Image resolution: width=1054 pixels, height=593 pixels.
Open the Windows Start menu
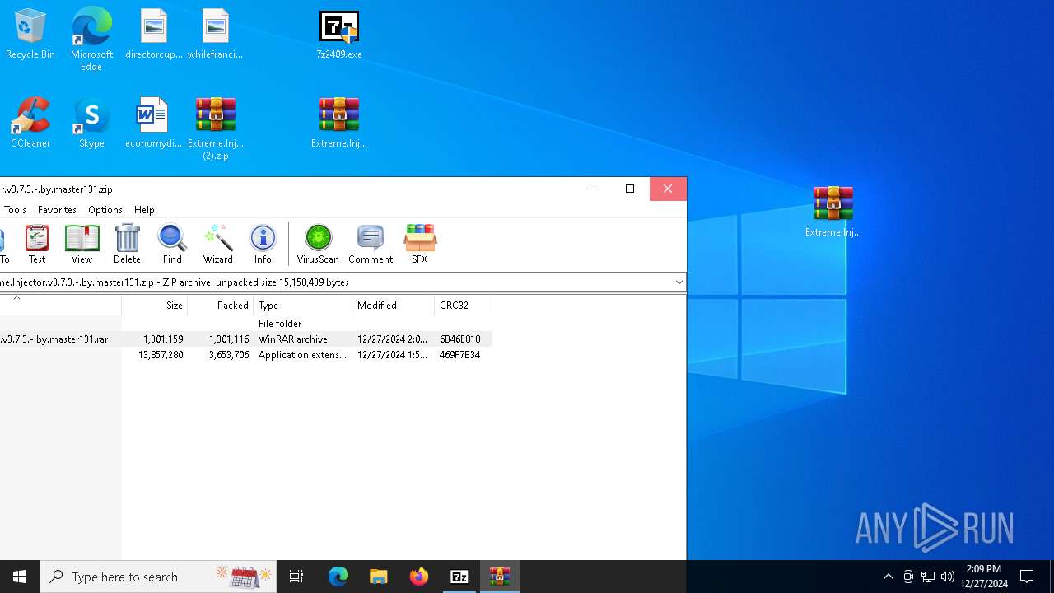point(20,577)
